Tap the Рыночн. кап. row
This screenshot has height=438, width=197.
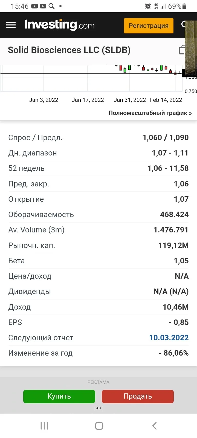click(x=99, y=245)
